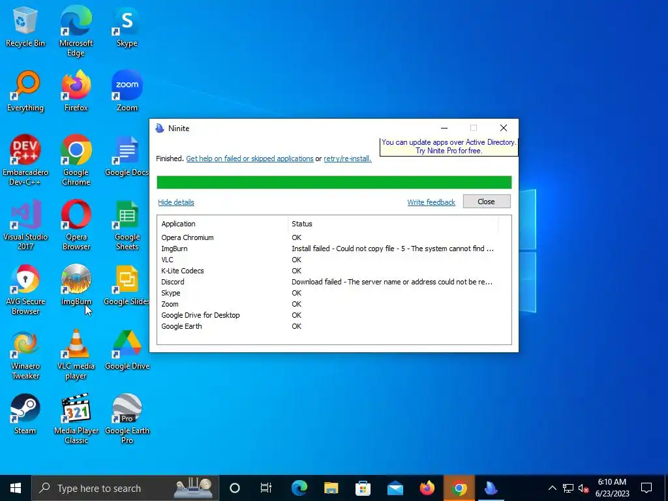Select the K-Lite Codecs row
Image resolution: width=668 pixels, height=501 pixels.
[x=334, y=271]
